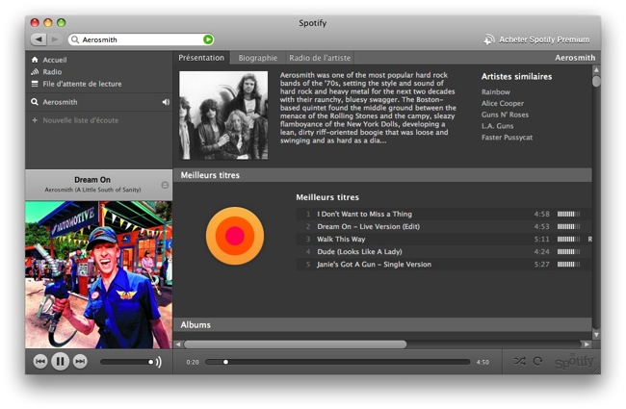Switch to the Présentation tab
Screen dimensions: 626x409
tap(201, 58)
